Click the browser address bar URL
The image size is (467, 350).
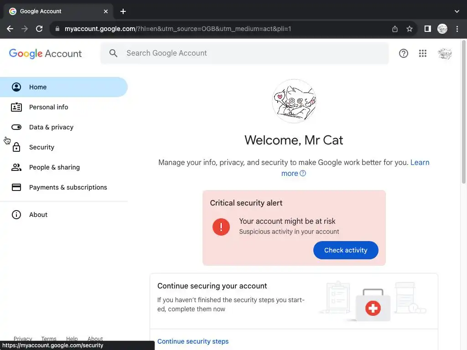178,29
